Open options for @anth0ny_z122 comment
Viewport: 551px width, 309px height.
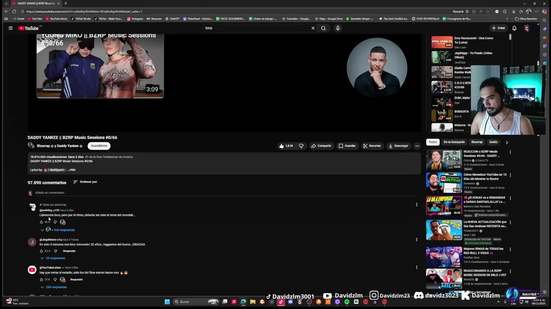click(x=417, y=205)
